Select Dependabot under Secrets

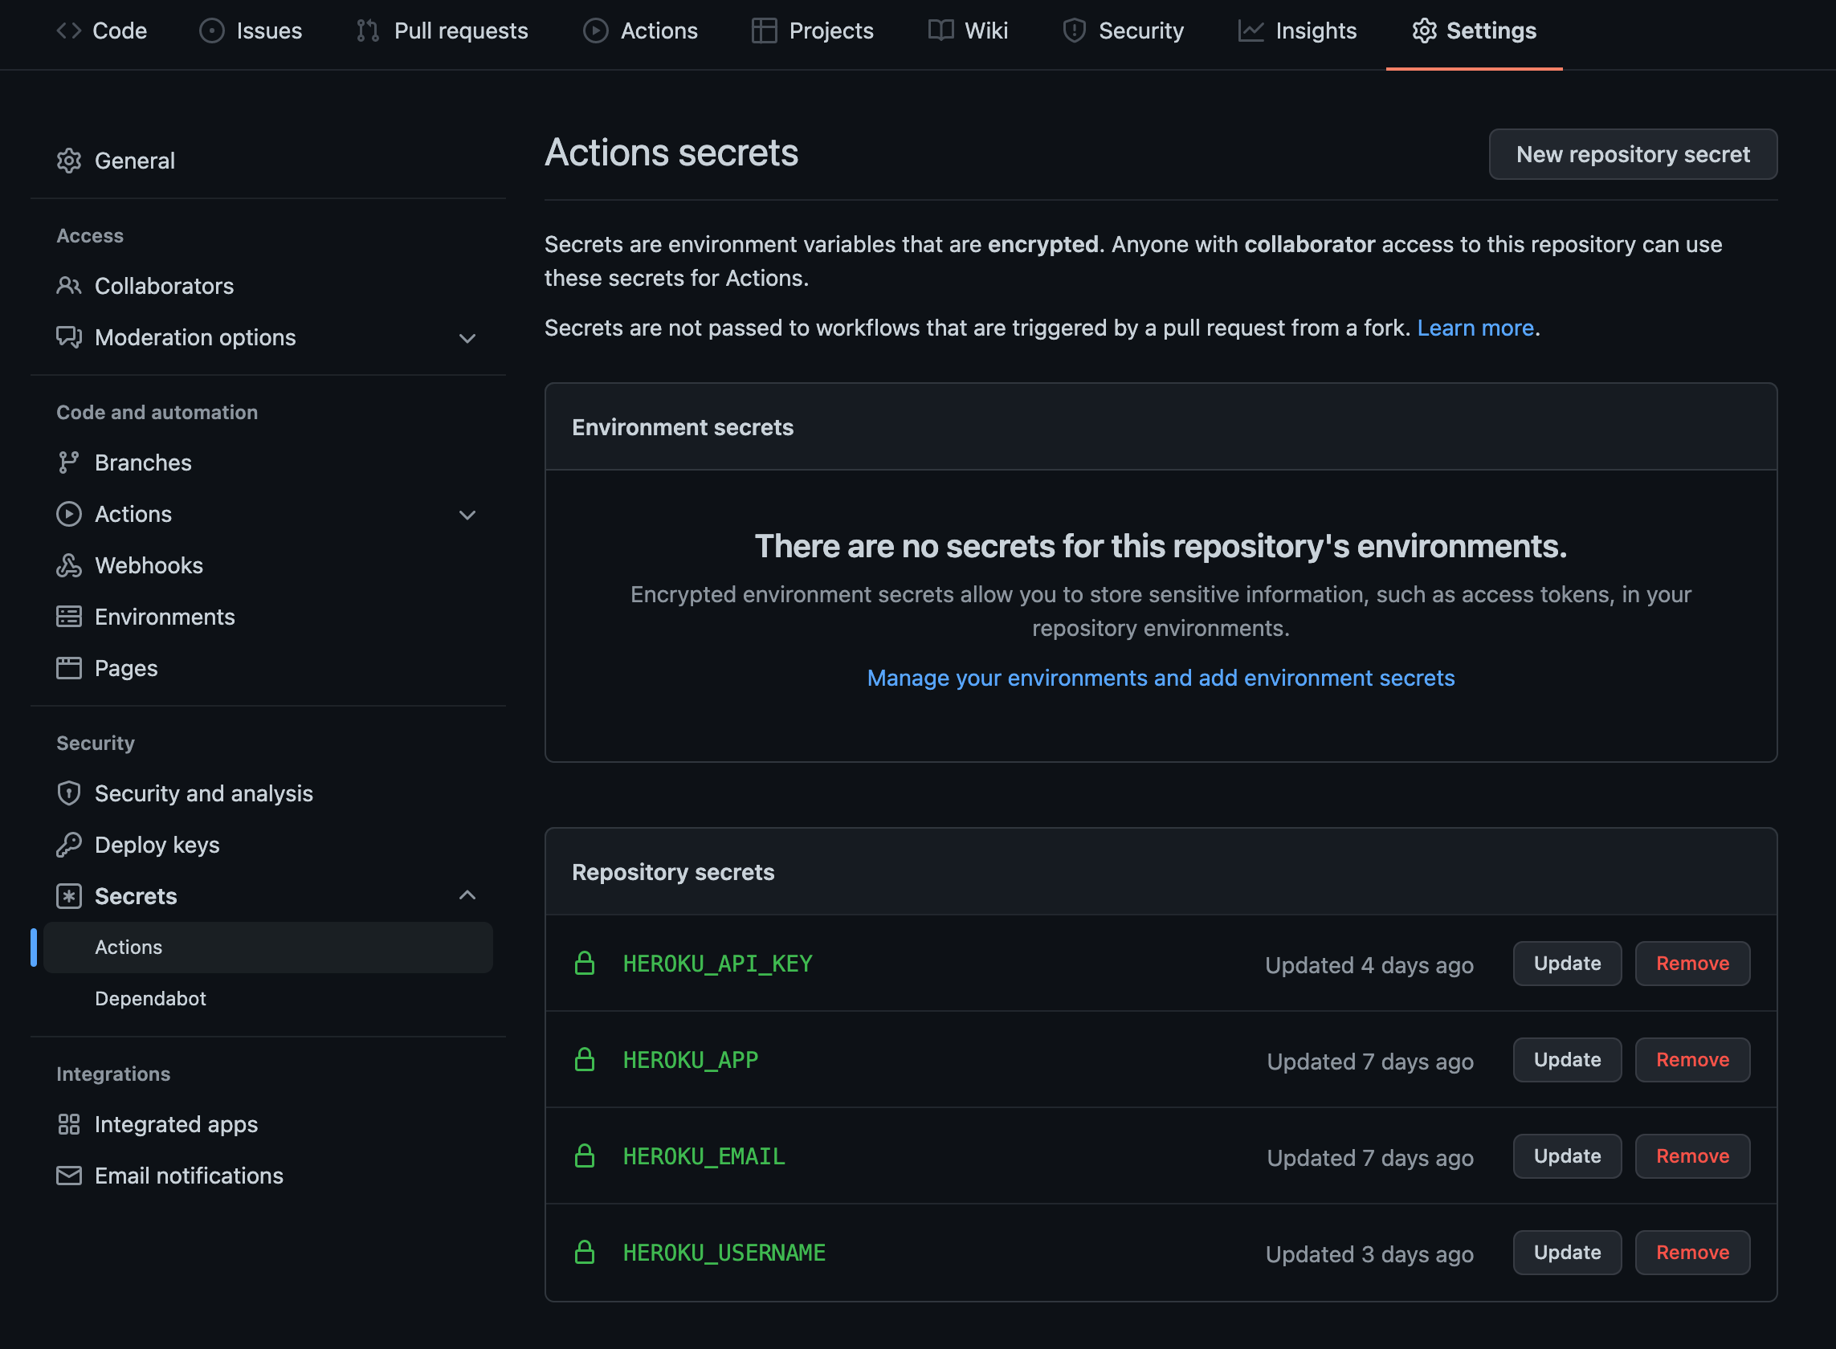click(x=150, y=998)
